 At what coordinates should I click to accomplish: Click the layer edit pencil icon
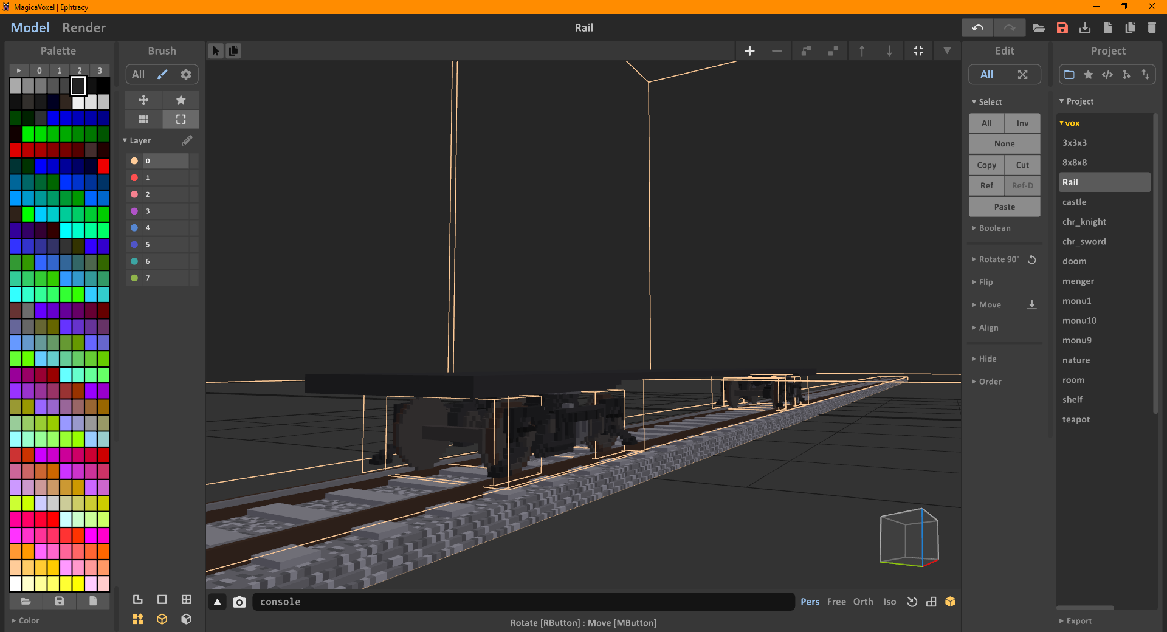[187, 140]
